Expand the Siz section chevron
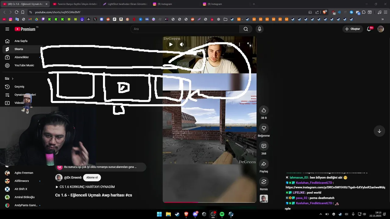The image size is (390, 219). (x=12, y=78)
